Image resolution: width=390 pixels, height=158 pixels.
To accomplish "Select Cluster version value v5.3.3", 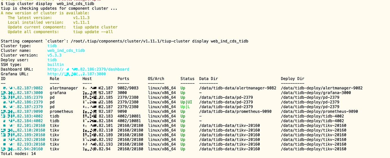I will (x=55, y=55).
